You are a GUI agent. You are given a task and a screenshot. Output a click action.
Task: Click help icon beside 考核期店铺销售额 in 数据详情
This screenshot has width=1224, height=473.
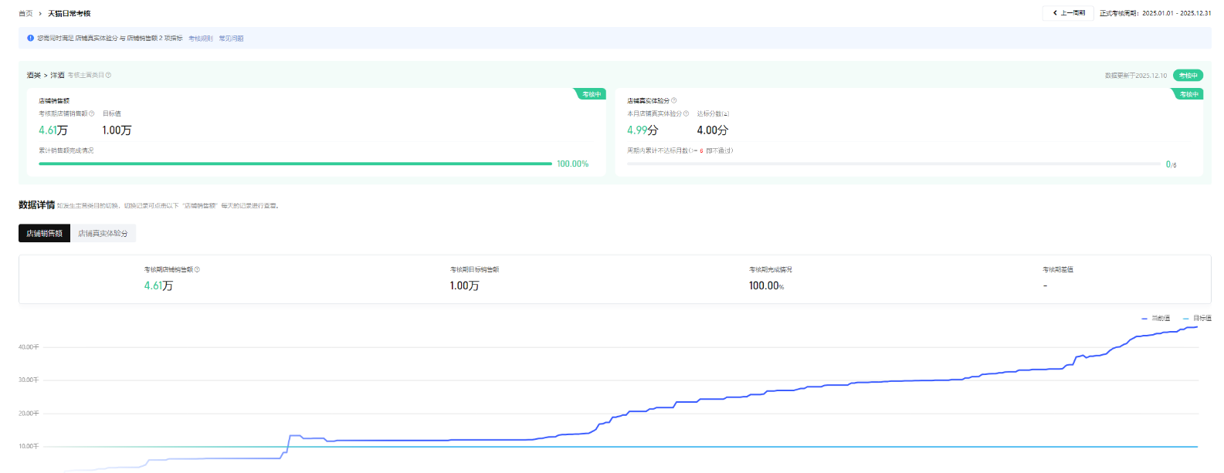(x=197, y=270)
